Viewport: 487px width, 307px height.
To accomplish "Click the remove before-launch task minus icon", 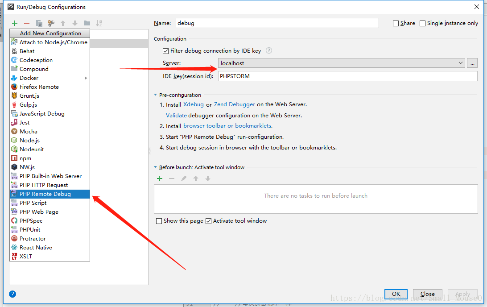I will [x=172, y=178].
